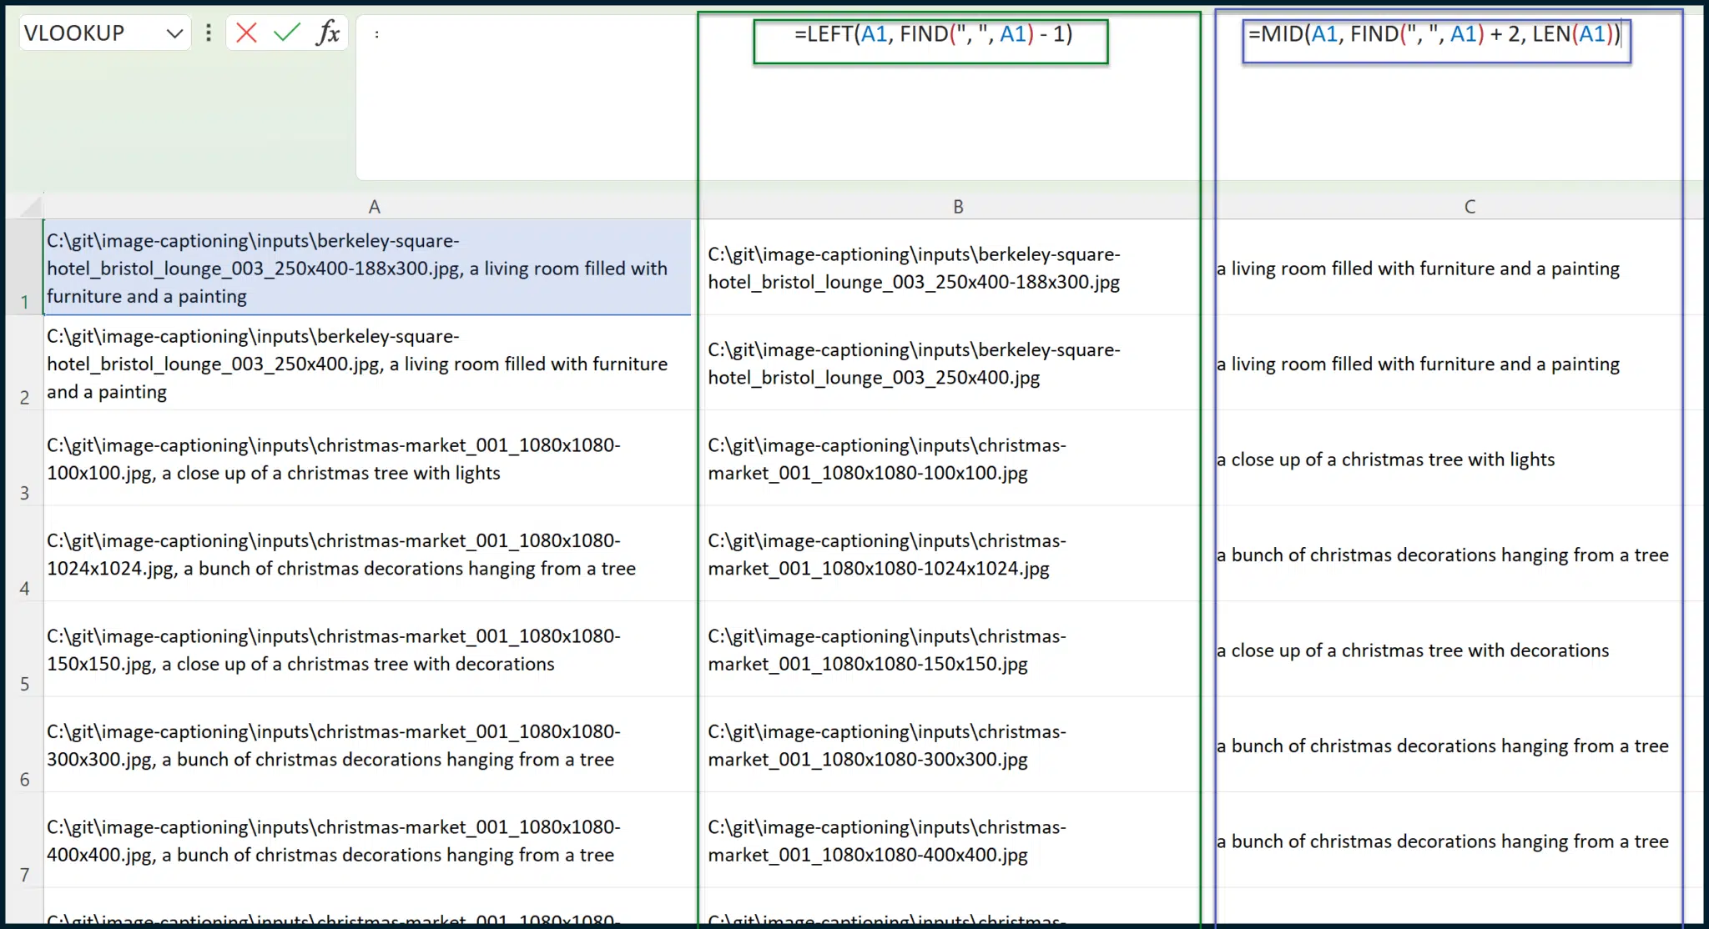
Task: Select row 7 header
Action: pos(24,840)
